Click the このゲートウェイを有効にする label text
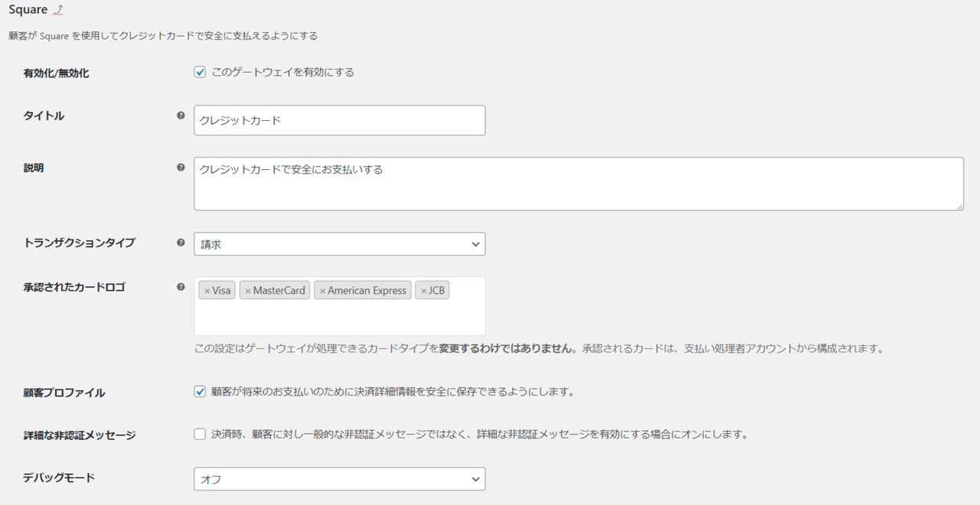The image size is (980, 505). [x=283, y=72]
